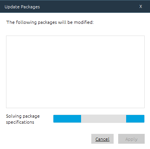Click the right blue progress bar segment

(135, 119)
